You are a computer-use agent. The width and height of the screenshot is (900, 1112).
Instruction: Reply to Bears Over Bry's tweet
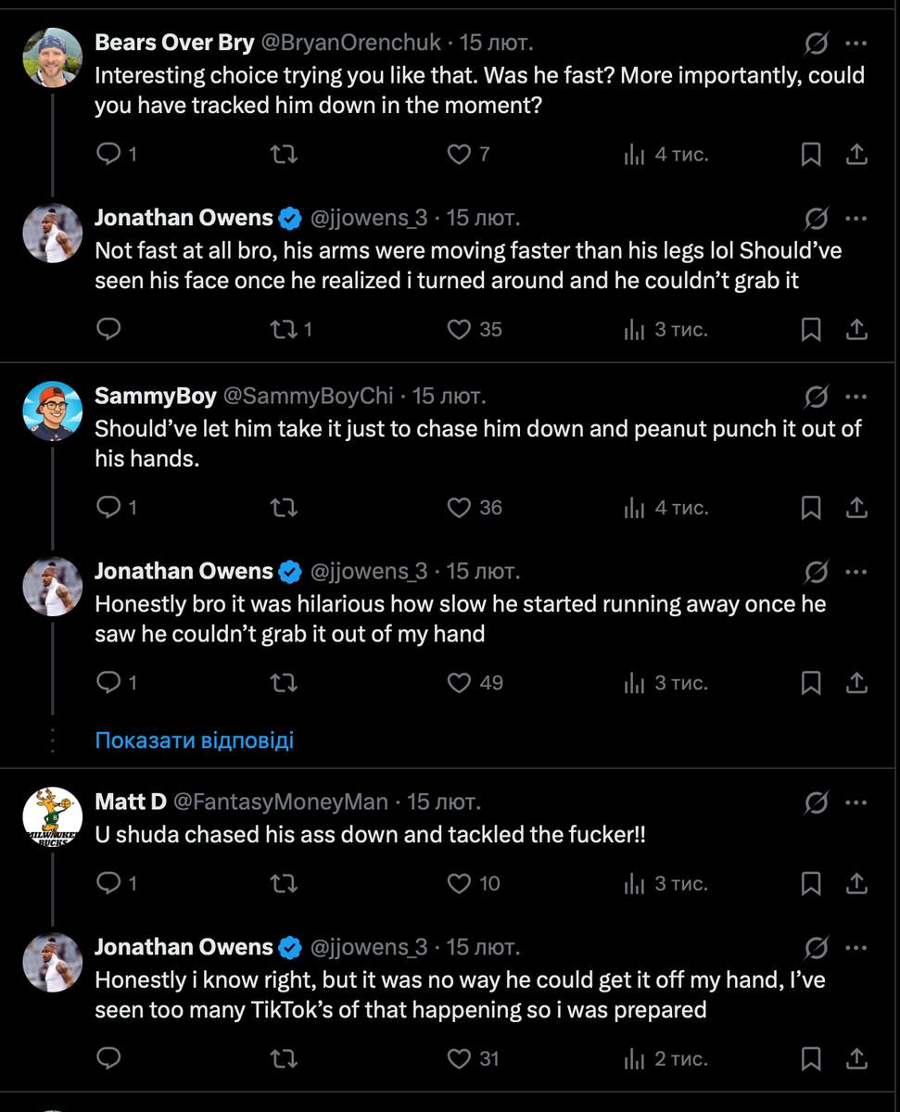[x=109, y=154]
